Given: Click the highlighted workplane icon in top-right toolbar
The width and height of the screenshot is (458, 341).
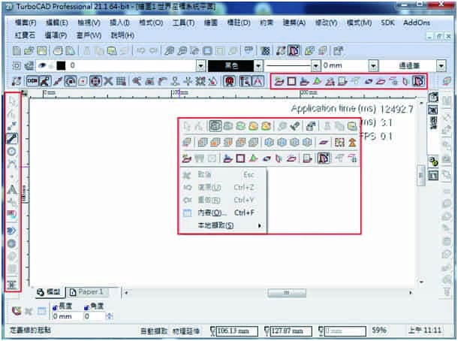Looking at the screenshot, I should [419, 81].
